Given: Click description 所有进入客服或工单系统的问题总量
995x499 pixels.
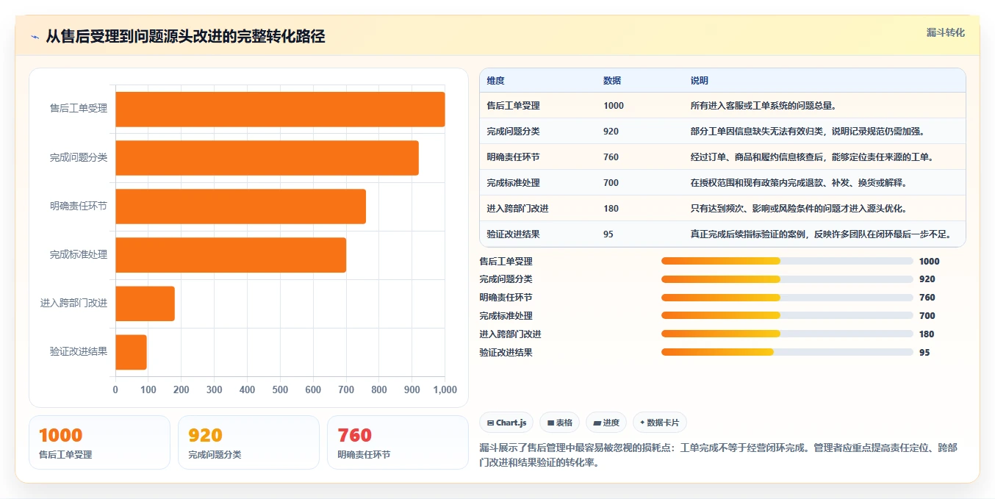Looking at the screenshot, I should pos(764,106).
